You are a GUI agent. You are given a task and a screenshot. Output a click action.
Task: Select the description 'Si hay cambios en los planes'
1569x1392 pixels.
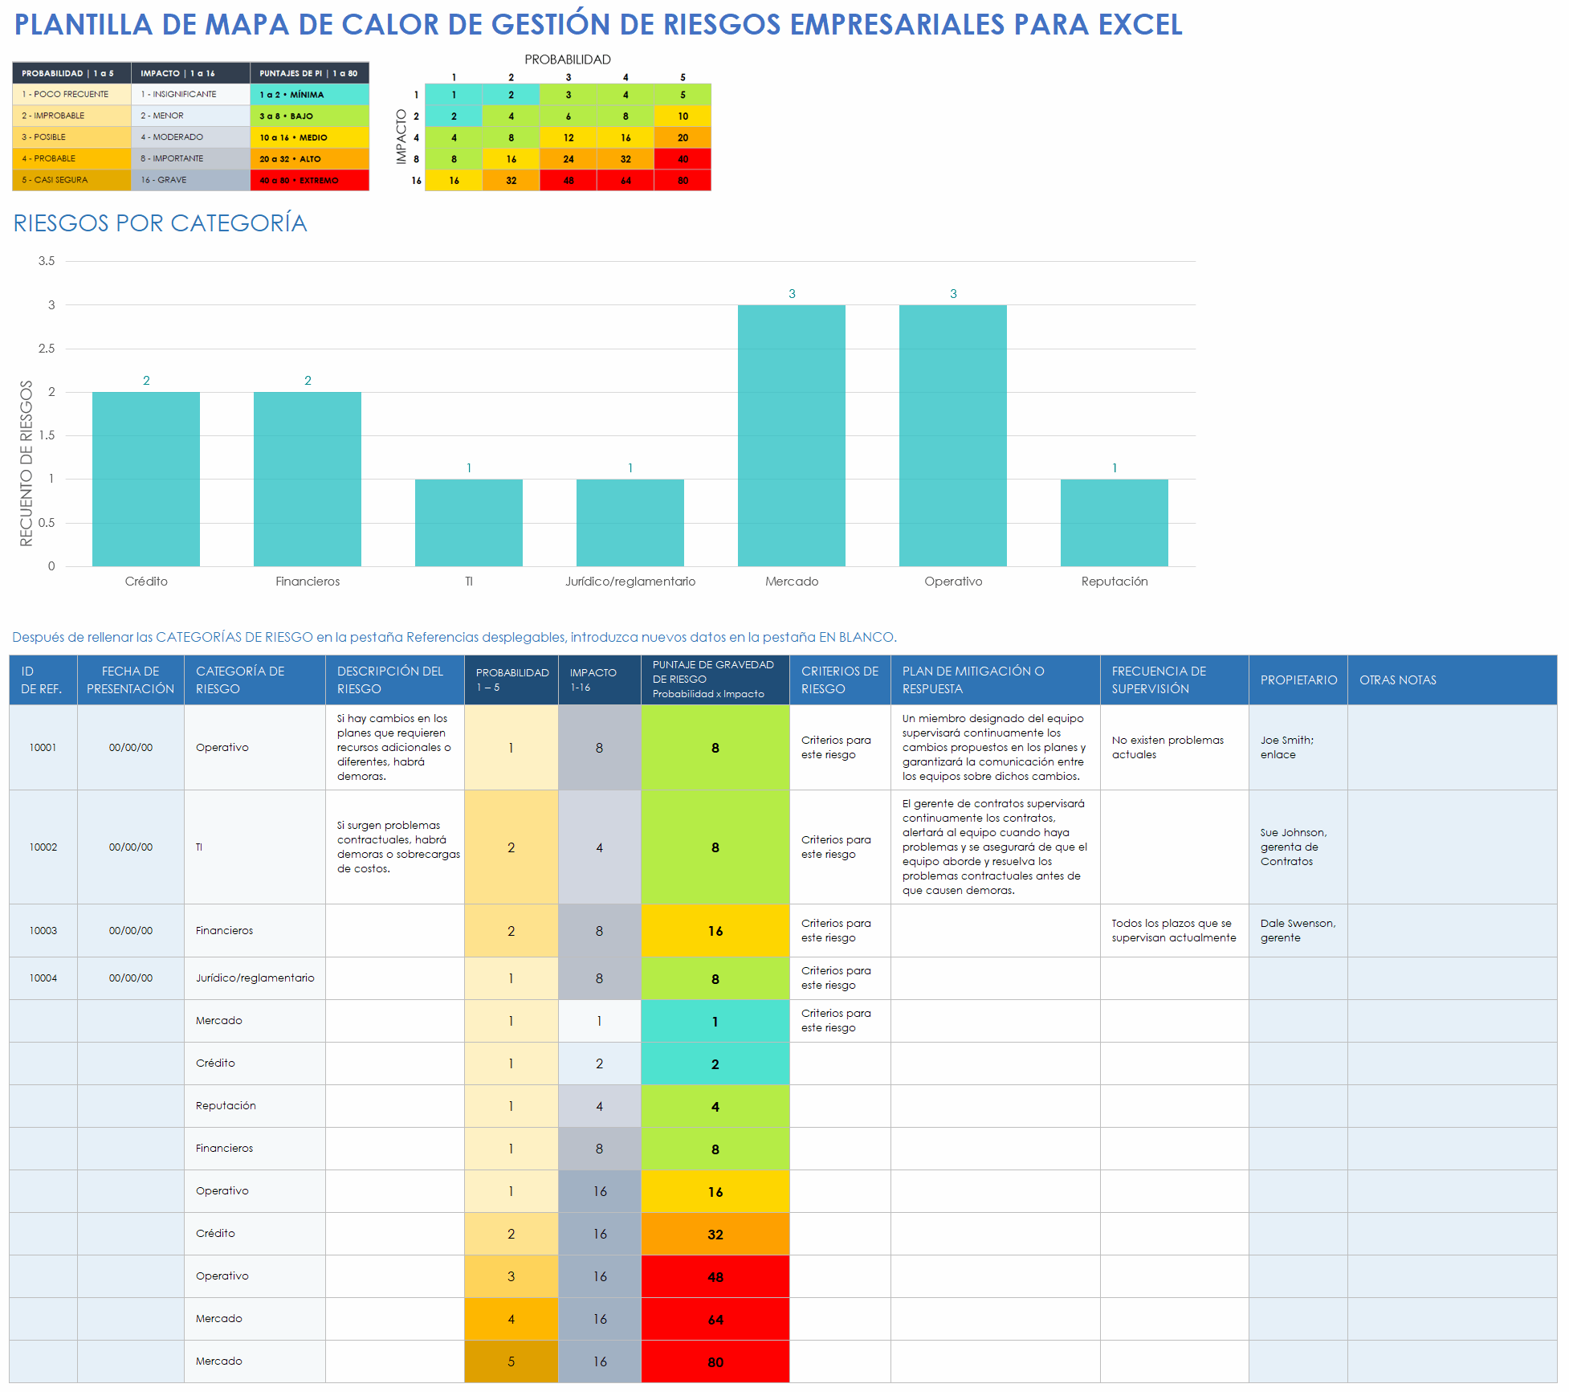pos(395,747)
